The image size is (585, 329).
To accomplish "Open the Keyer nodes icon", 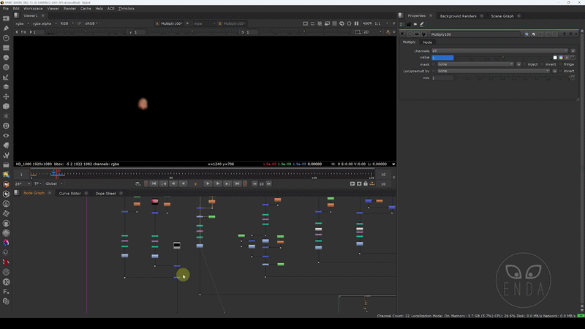I will pyautogui.click(x=6, y=77).
